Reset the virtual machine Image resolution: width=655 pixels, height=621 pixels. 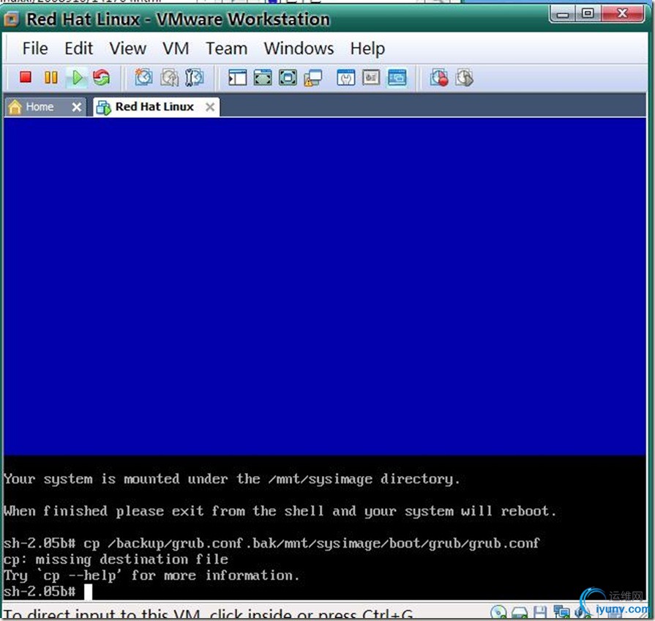click(102, 78)
